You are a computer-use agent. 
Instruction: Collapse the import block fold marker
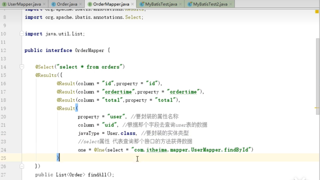pos(22,34)
